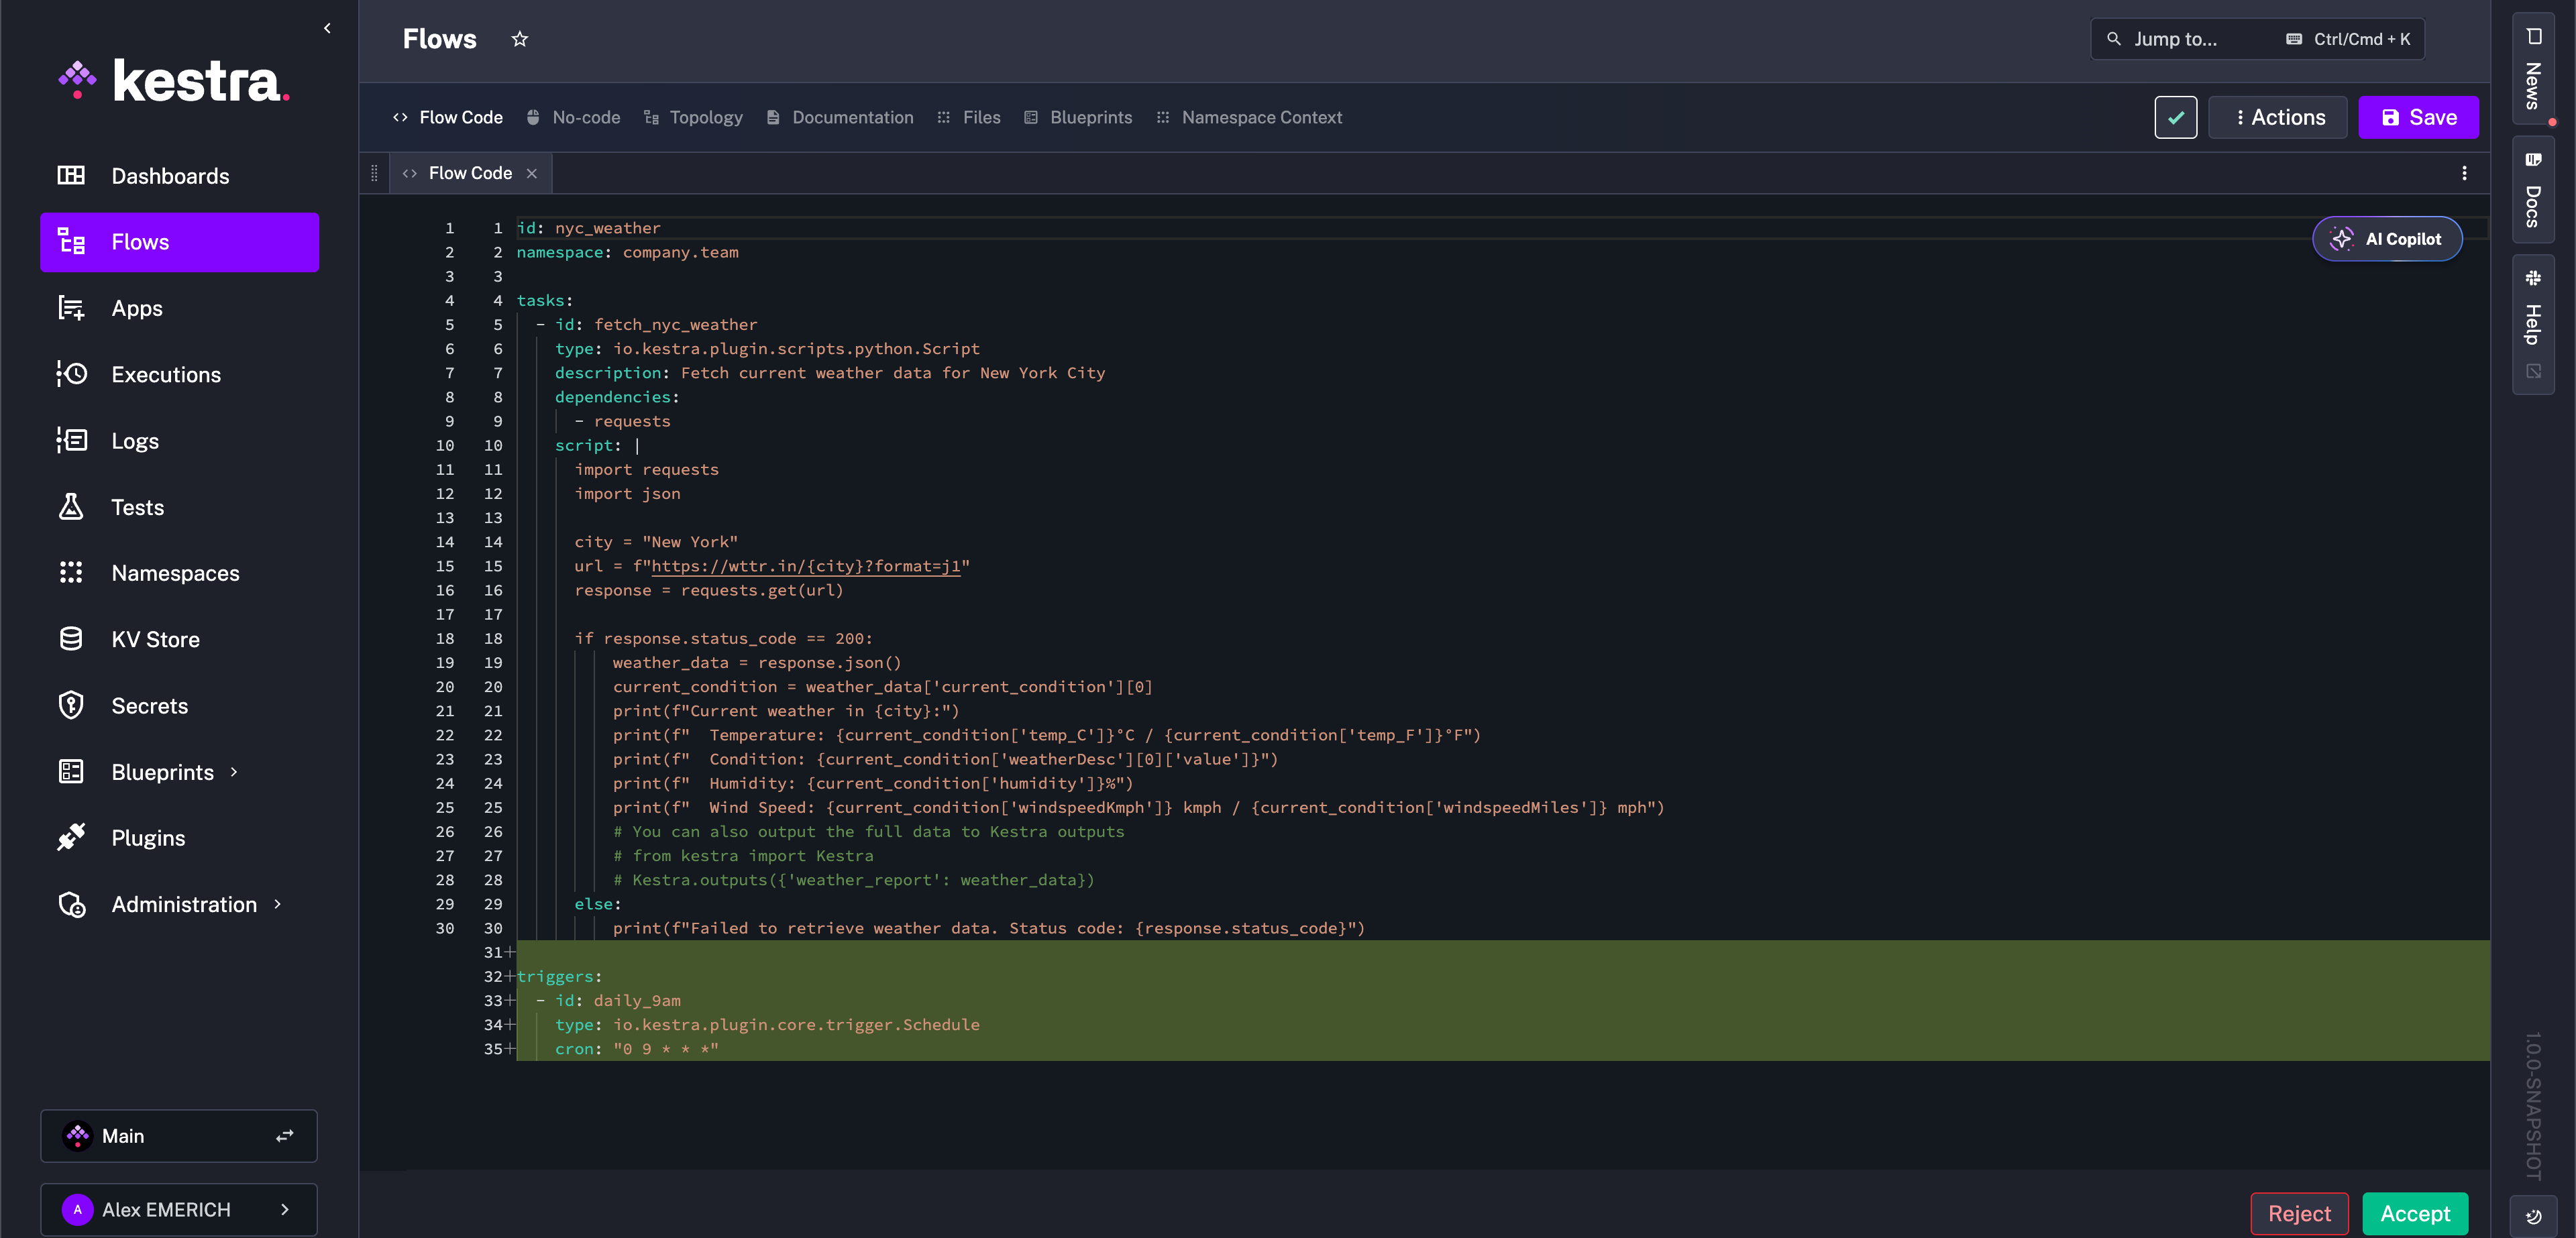Star the Flows page as bookmark
The width and height of the screenshot is (2576, 1238).
click(x=519, y=39)
